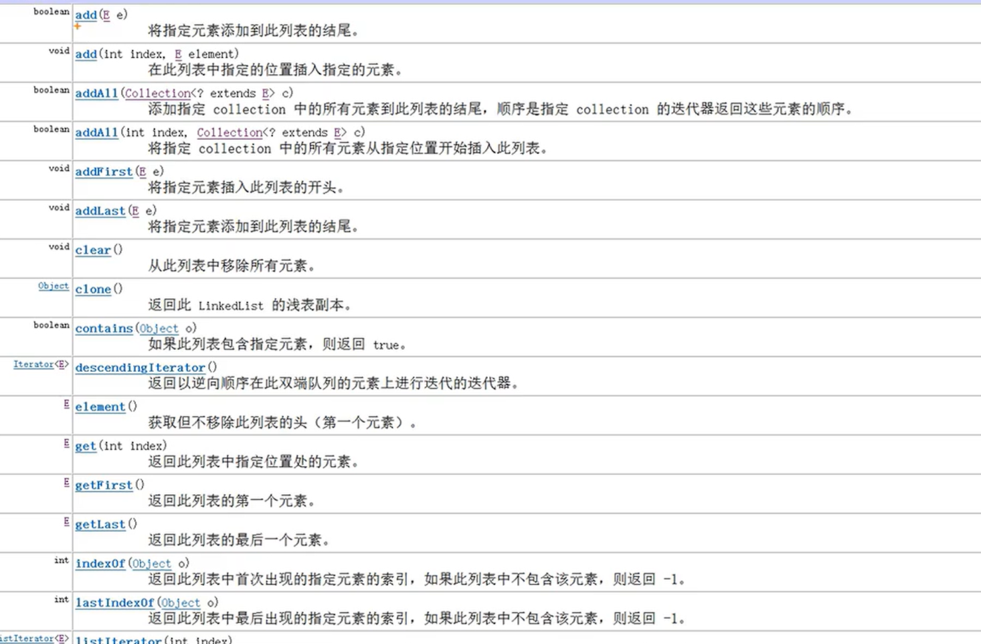Click the Object return type link of clone

coord(54,286)
